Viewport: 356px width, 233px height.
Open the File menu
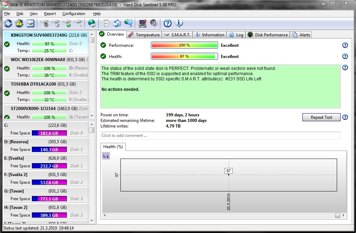7,14
